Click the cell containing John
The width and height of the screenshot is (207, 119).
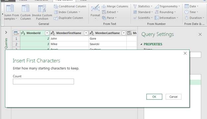69,39
